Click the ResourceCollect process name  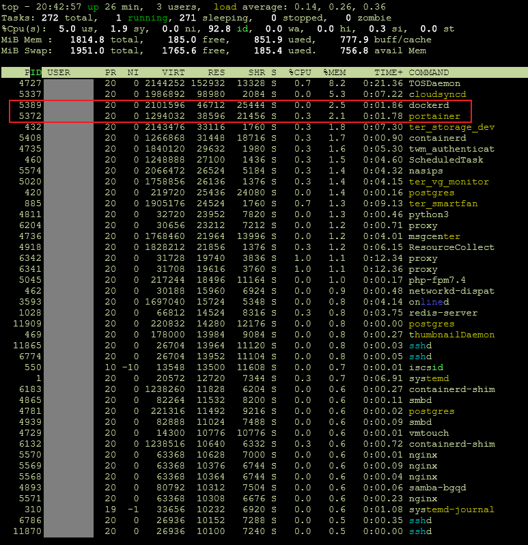point(451,247)
